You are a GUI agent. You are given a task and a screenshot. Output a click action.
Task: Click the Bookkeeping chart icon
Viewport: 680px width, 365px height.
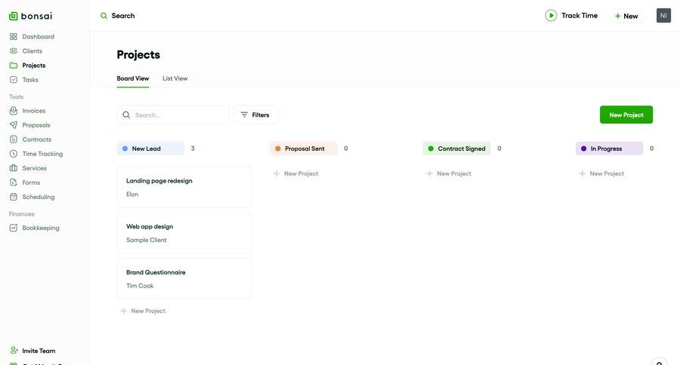[x=14, y=228]
